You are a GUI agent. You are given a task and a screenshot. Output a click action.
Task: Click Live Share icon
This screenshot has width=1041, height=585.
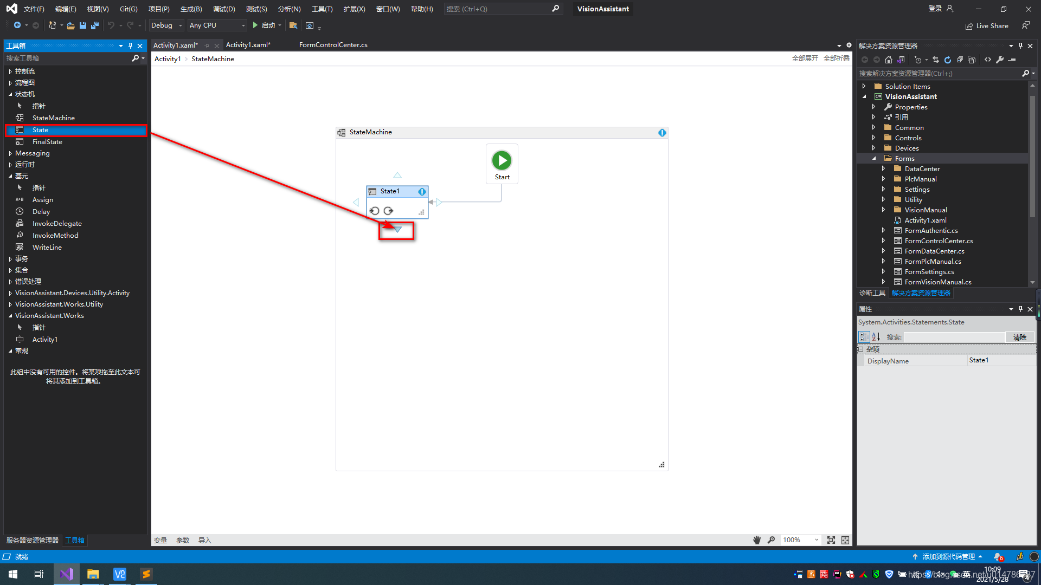(969, 26)
